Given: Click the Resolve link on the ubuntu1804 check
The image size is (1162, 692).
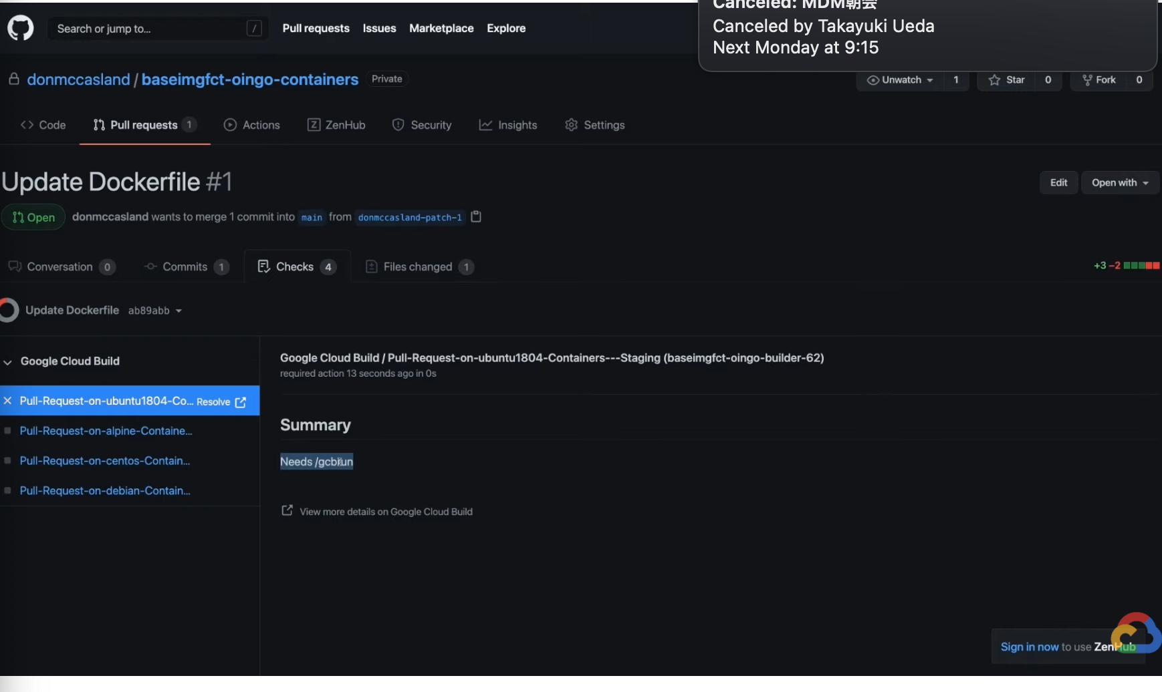Looking at the screenshot, I should (x=213, y=402).
